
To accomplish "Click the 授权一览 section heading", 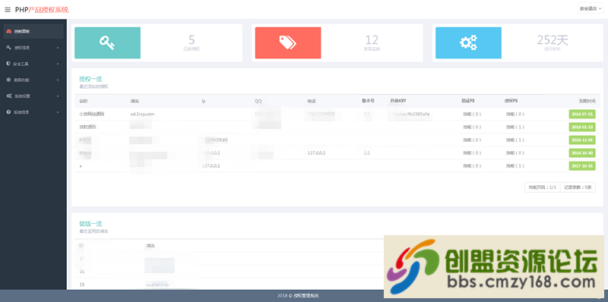I will click(90, 79).
